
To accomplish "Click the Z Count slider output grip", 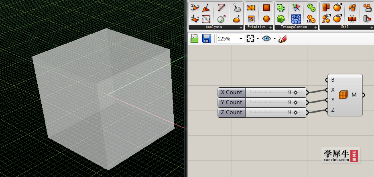I will [x=307, y=112].
